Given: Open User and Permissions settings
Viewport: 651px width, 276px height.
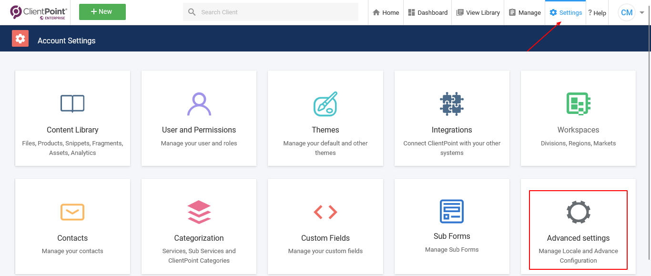Looking at the screenshot, I should tap(199, 130).
